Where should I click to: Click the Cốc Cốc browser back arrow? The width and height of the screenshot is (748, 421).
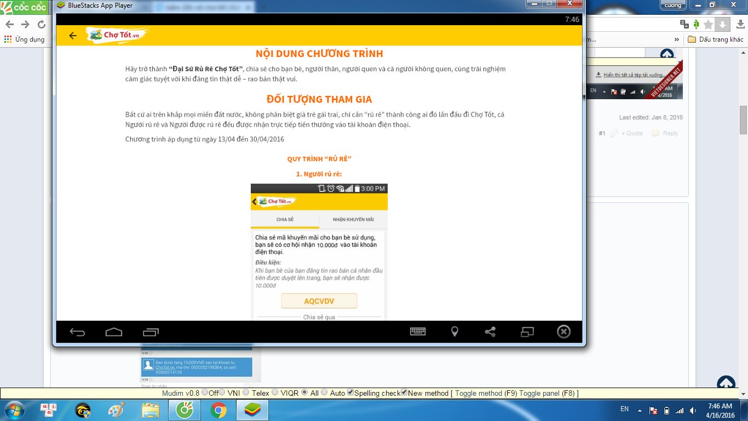coord(10,25)
